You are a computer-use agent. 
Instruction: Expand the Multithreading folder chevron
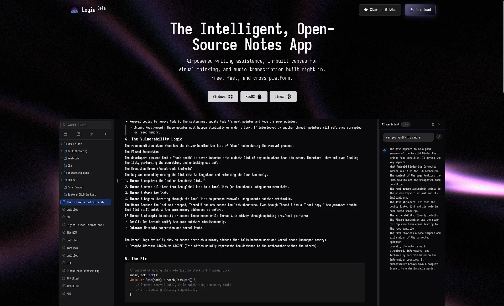62,151
